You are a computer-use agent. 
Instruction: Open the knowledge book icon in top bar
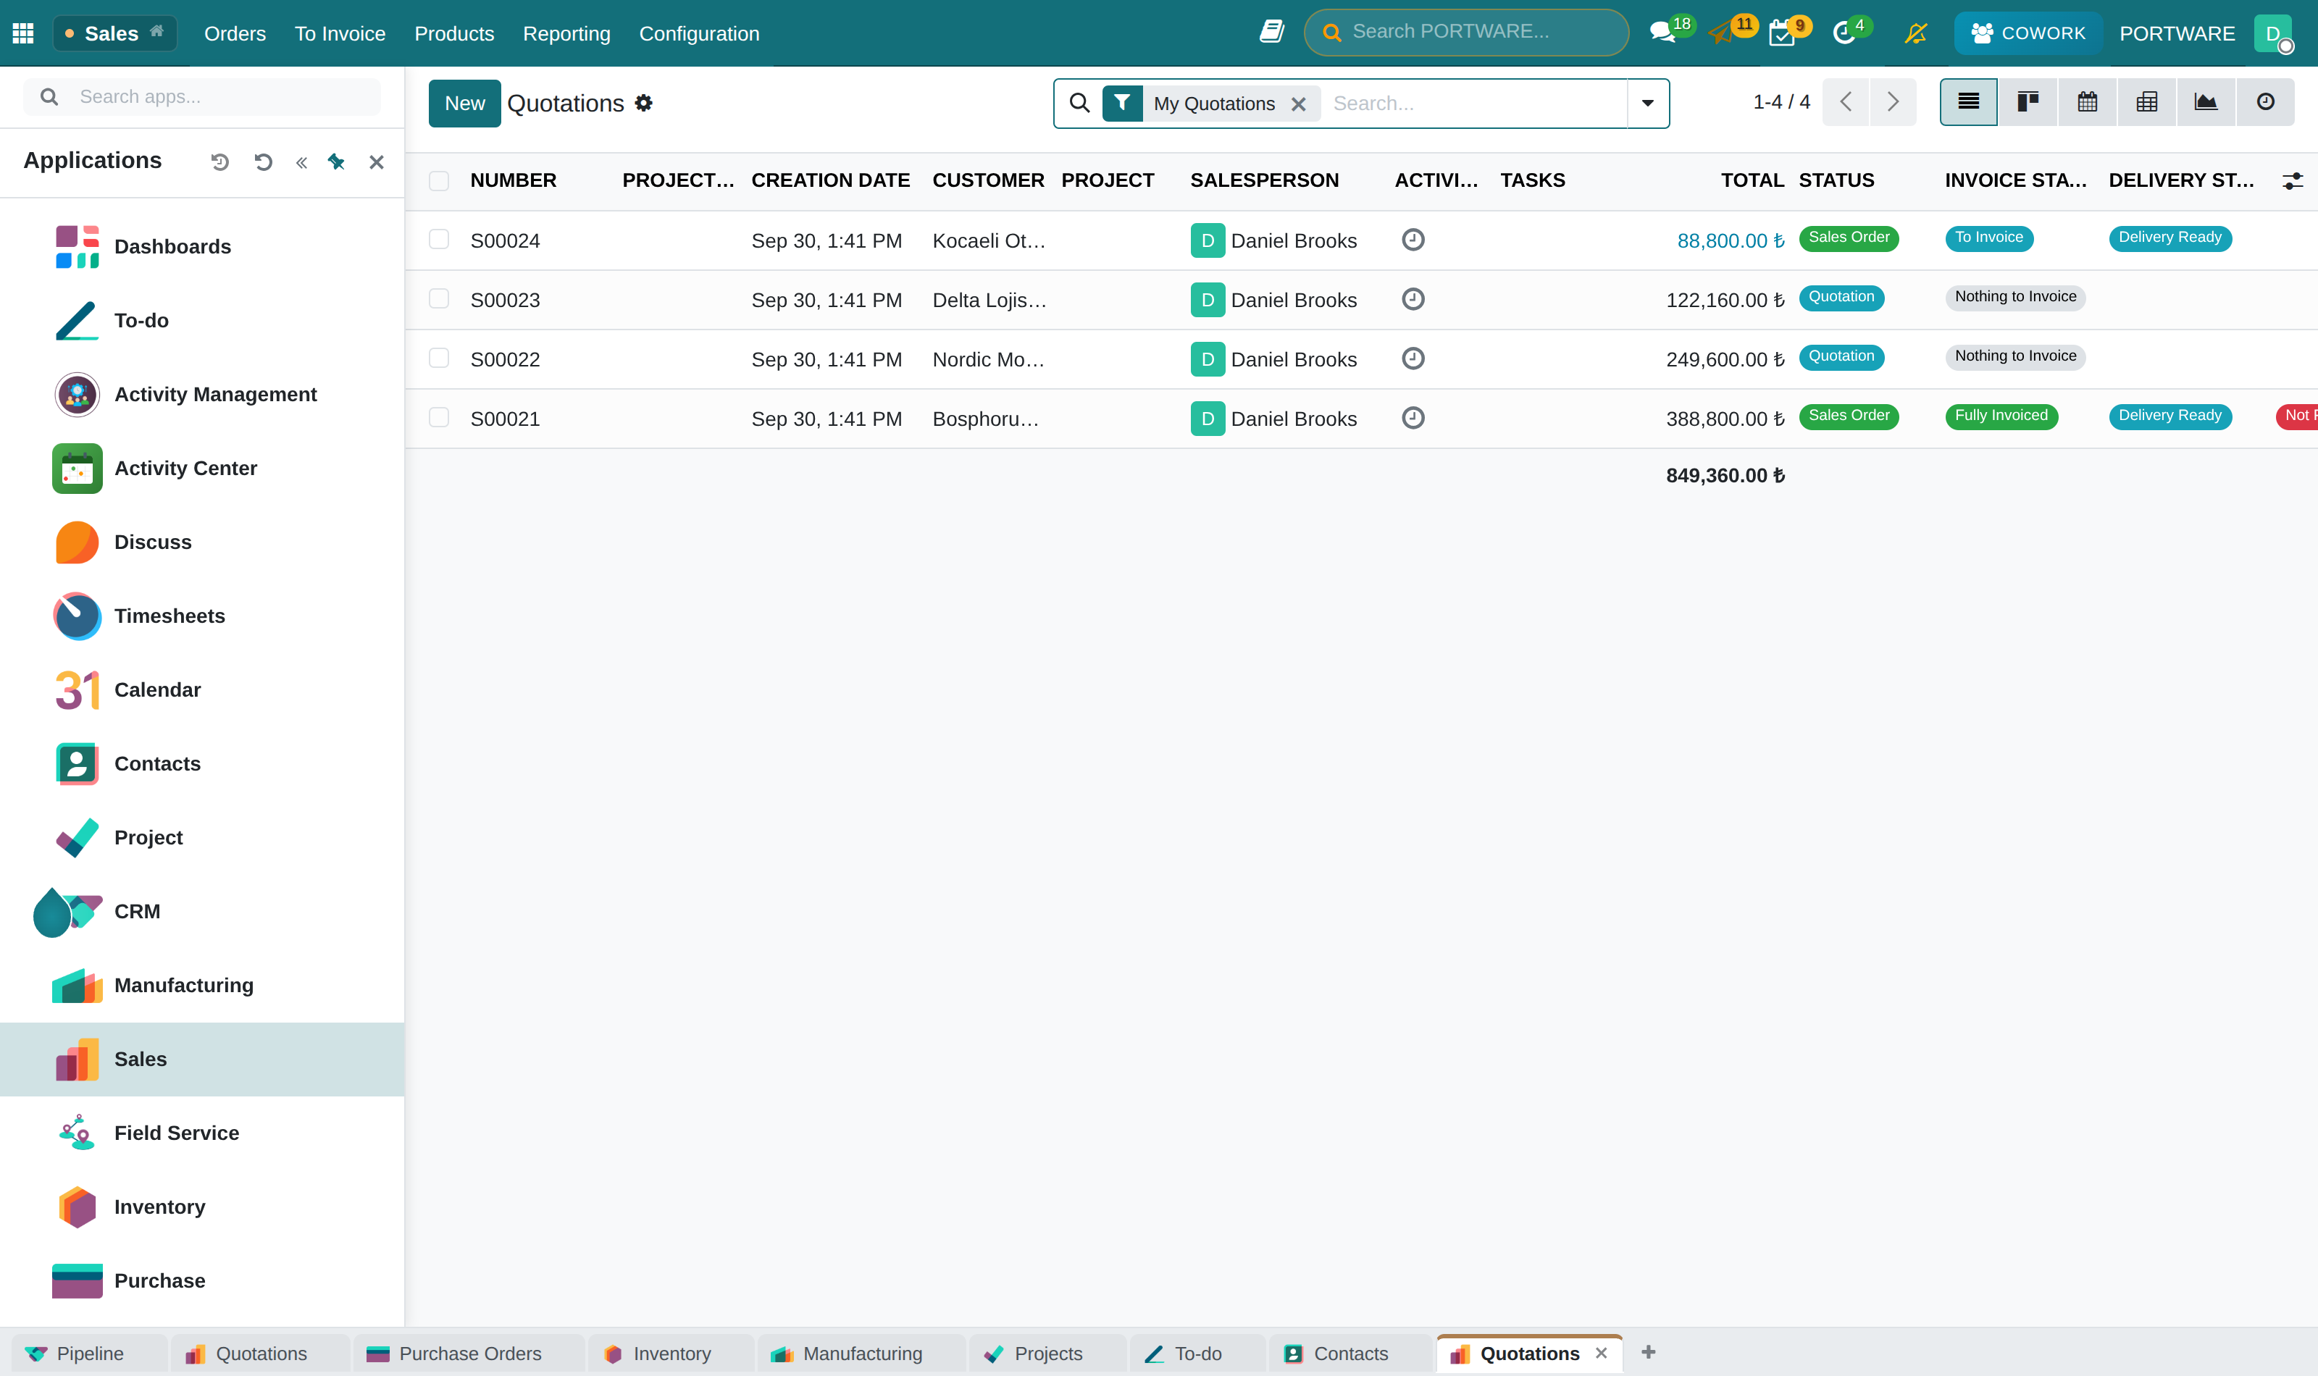(x=1271, y=33)
